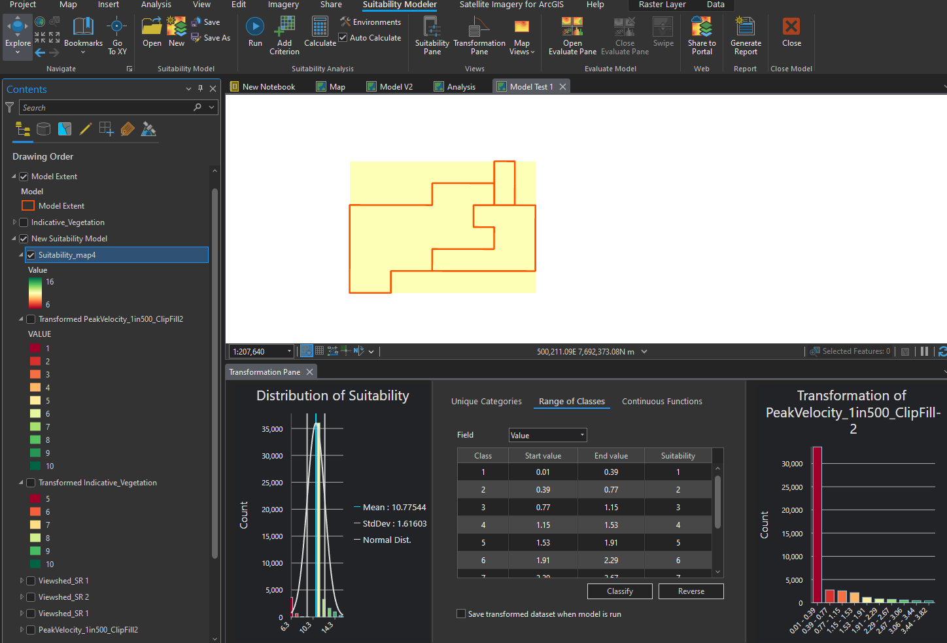The width and height of the screenshot is (947, 643).
Task: Switch Contents to List By Editing
Action: click(x=86, y=129)
